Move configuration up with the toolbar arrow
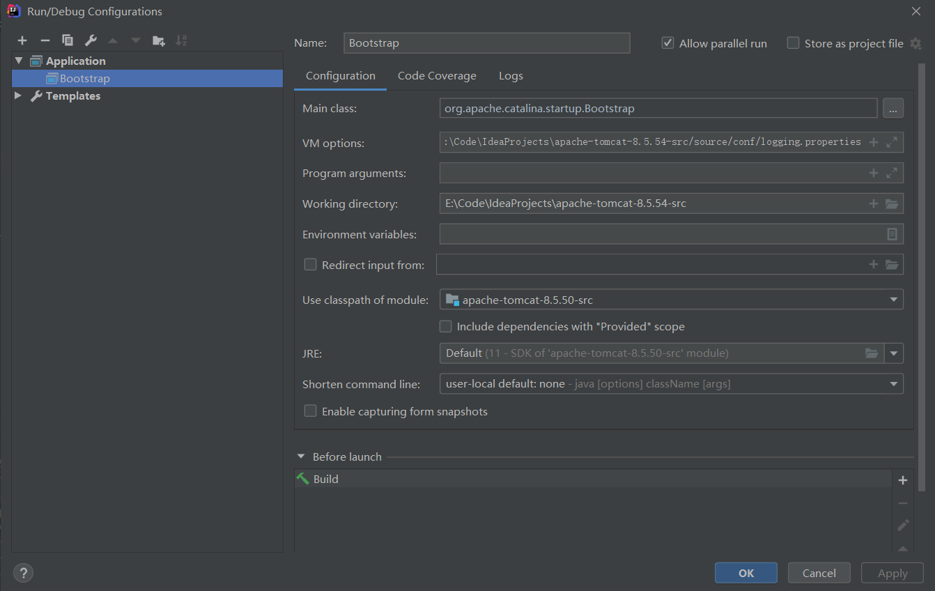The width and height of the screenshot is (935, 591). point(113,41)
